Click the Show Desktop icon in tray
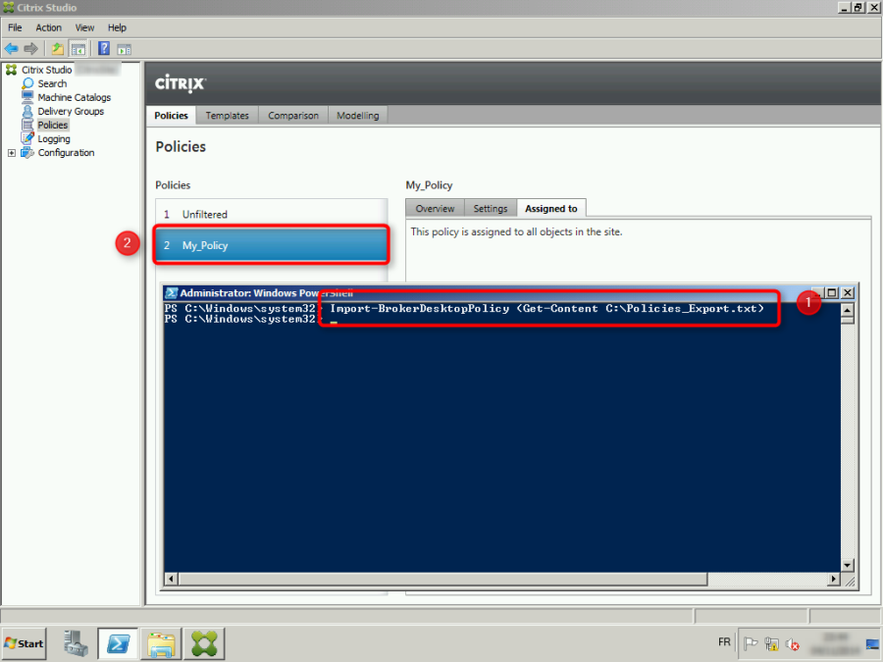Viewport: 883px width, 662px height. 873,644
